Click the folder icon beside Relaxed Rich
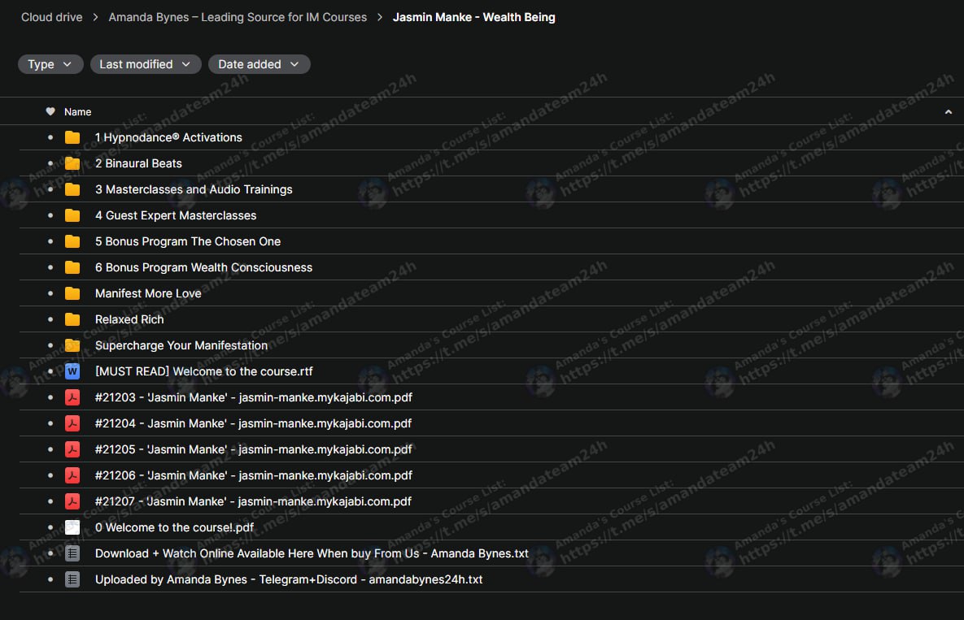Viewport: 964px width, 620px height. coord(72,319)
